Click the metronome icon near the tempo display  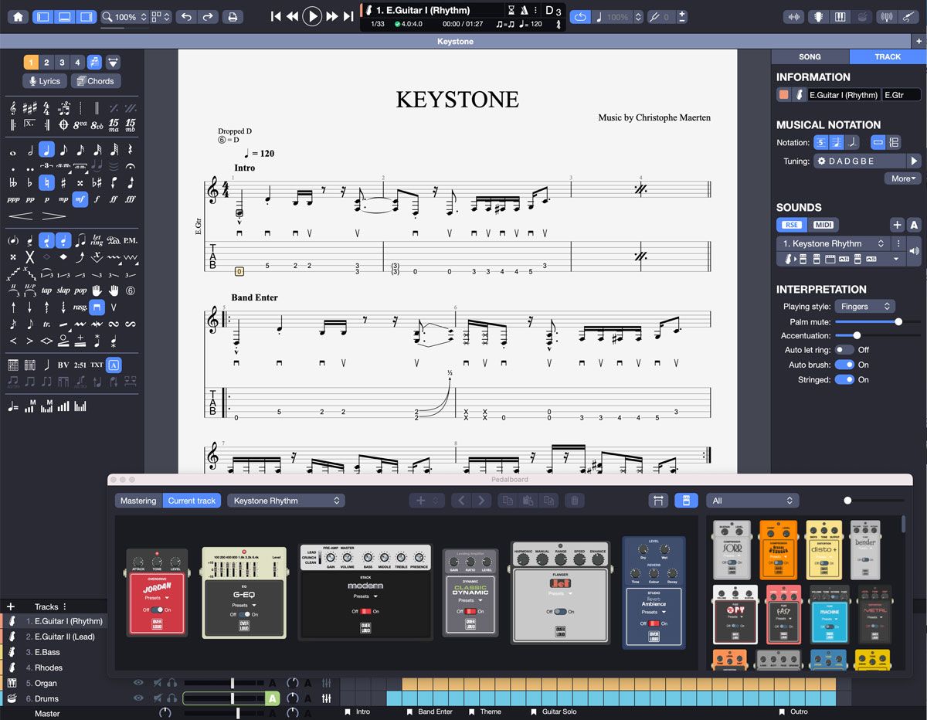point(525,10)
